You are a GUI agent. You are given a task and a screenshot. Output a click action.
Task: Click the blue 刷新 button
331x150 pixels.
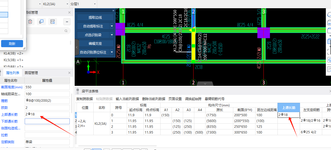(12, 44)
